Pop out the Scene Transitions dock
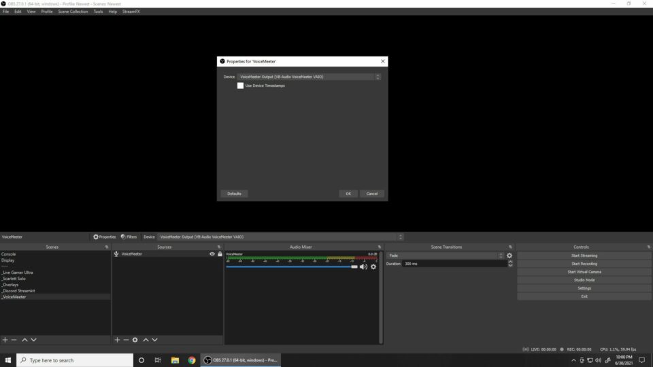 pyautogui.click(x=510, y=247)
